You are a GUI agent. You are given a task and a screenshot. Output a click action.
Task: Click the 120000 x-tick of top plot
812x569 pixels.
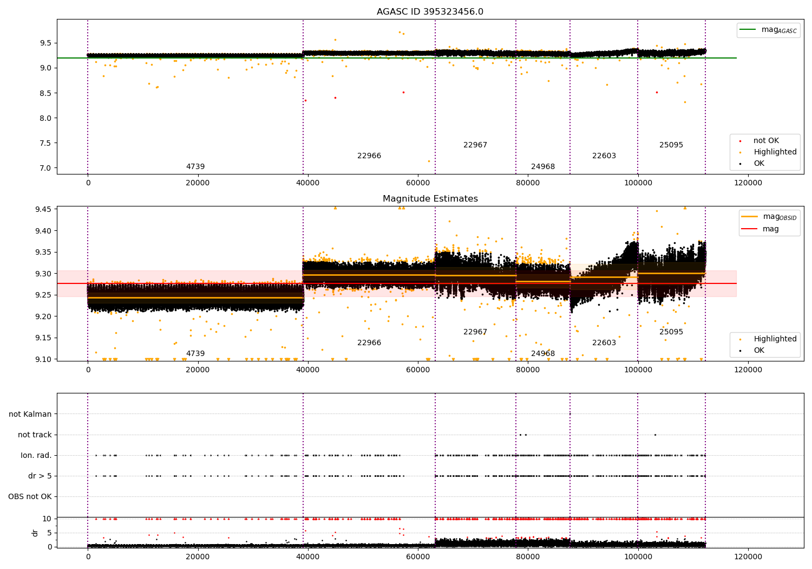point(748,183)
